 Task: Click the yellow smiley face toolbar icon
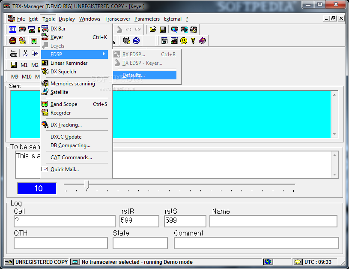(x=184, y=41)
